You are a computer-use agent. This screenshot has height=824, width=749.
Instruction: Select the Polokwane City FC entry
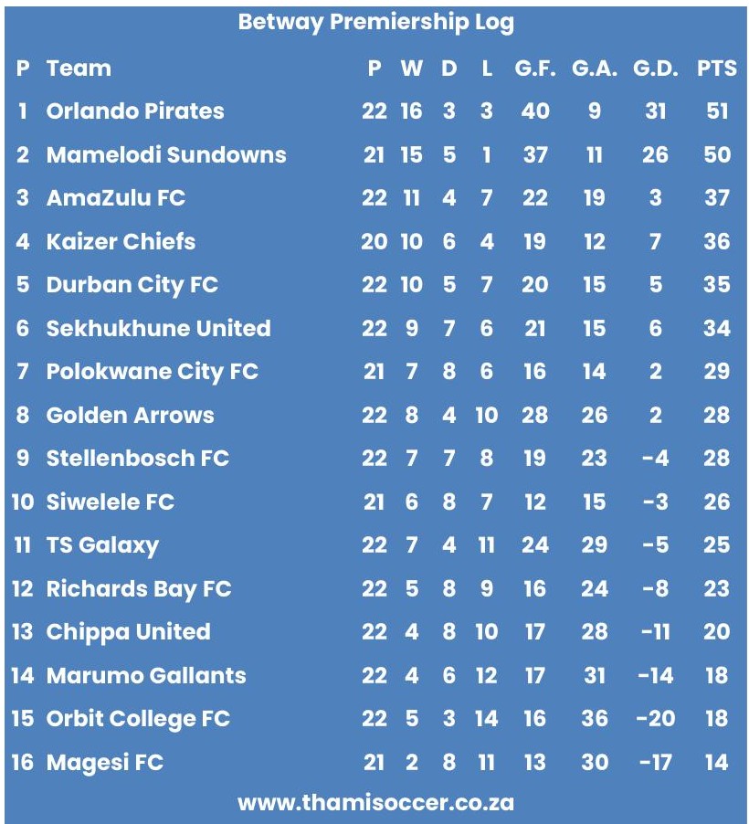152,372
